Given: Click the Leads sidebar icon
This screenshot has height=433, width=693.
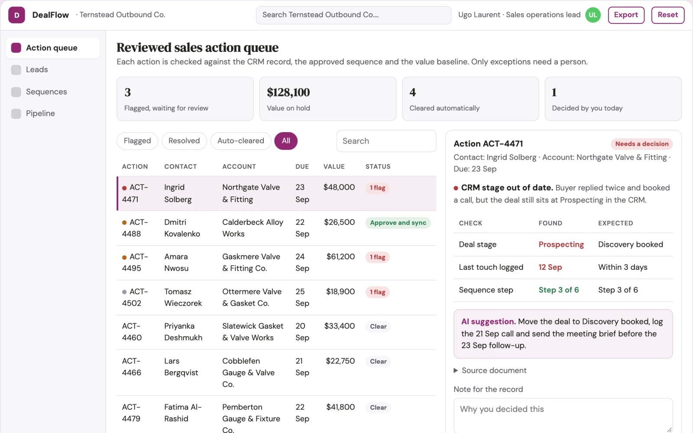Looking at the screenshot, I should pyautogui.click(x=16, y=70).
